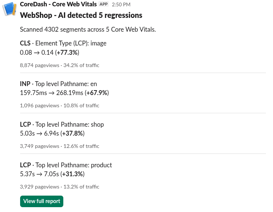Select the INP Top level Pathname en line
This screenshot has width=273, height=212.
(x=58, y=84)
